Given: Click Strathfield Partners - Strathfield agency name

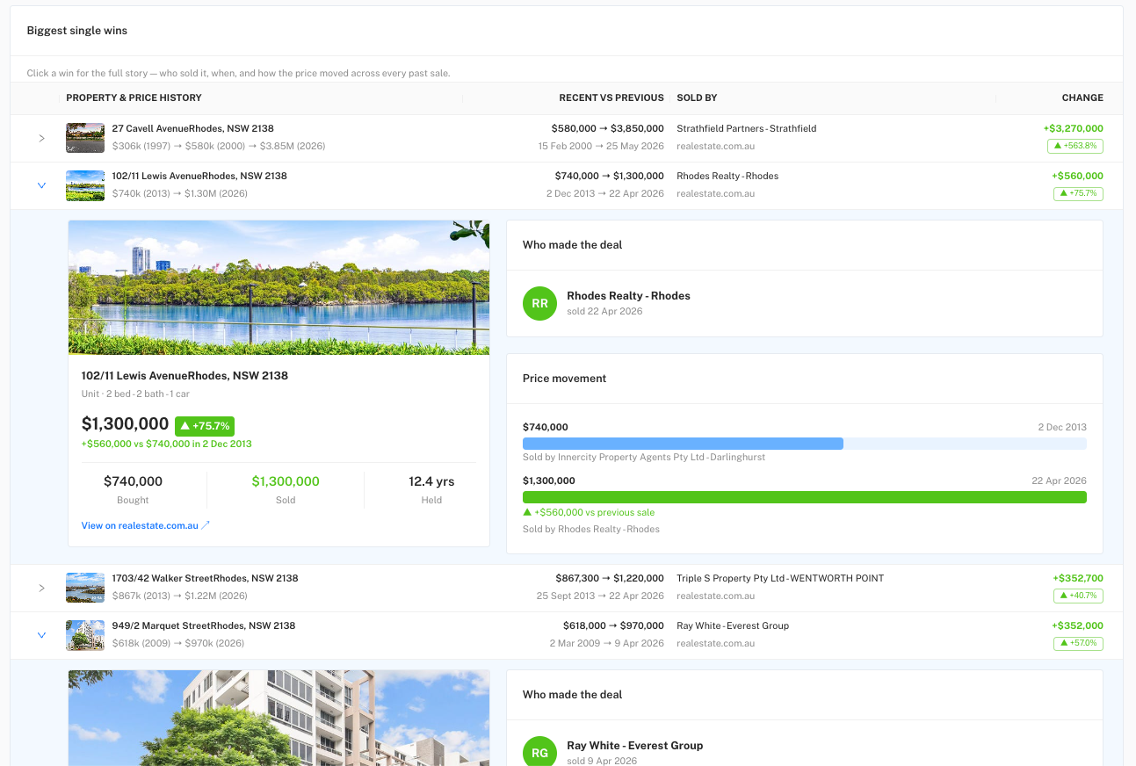Looking at the screenshot, I should (x=747, y=128).
